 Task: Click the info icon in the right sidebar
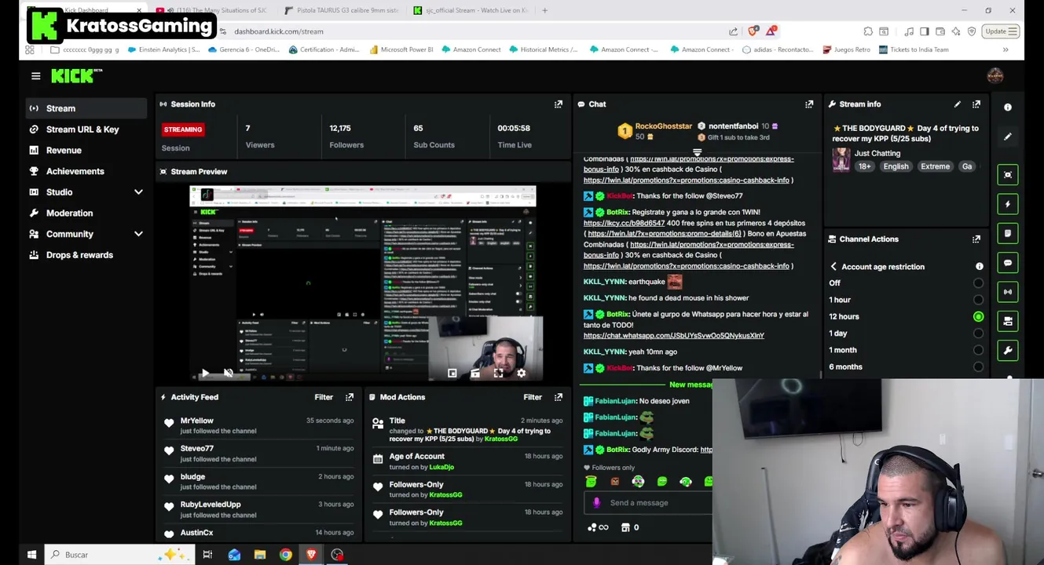pyautogui.click(x=1008, y=108)
